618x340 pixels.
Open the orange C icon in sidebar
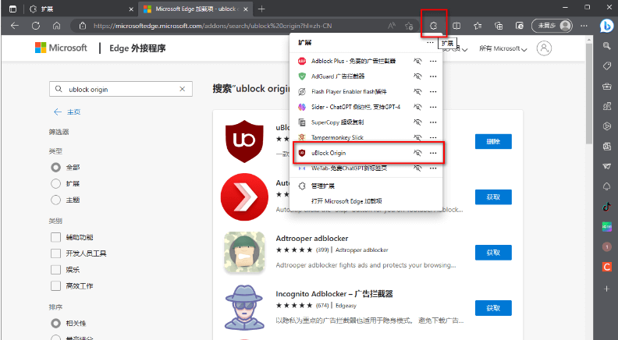click(x=607, y=267)
